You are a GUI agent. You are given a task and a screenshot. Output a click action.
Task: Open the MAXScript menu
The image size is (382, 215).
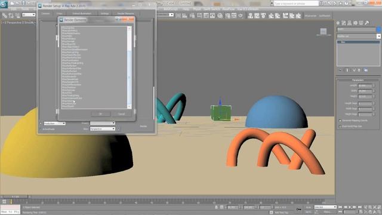pyautogui.click(x=171, y=9)
